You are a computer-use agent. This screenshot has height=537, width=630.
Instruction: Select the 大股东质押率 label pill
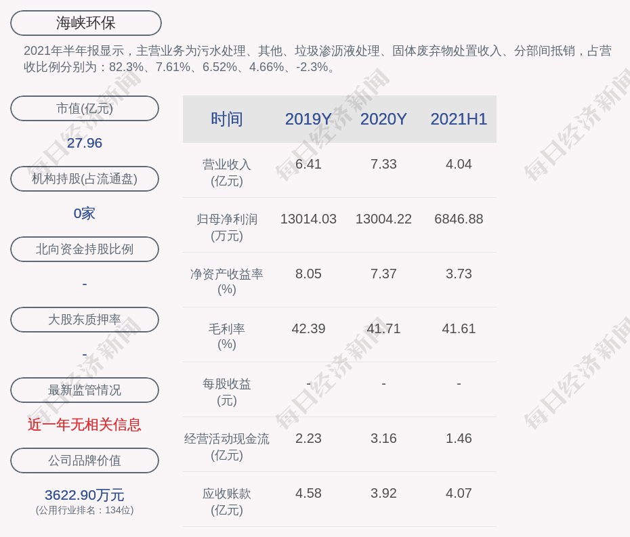(x=85, y=320)
